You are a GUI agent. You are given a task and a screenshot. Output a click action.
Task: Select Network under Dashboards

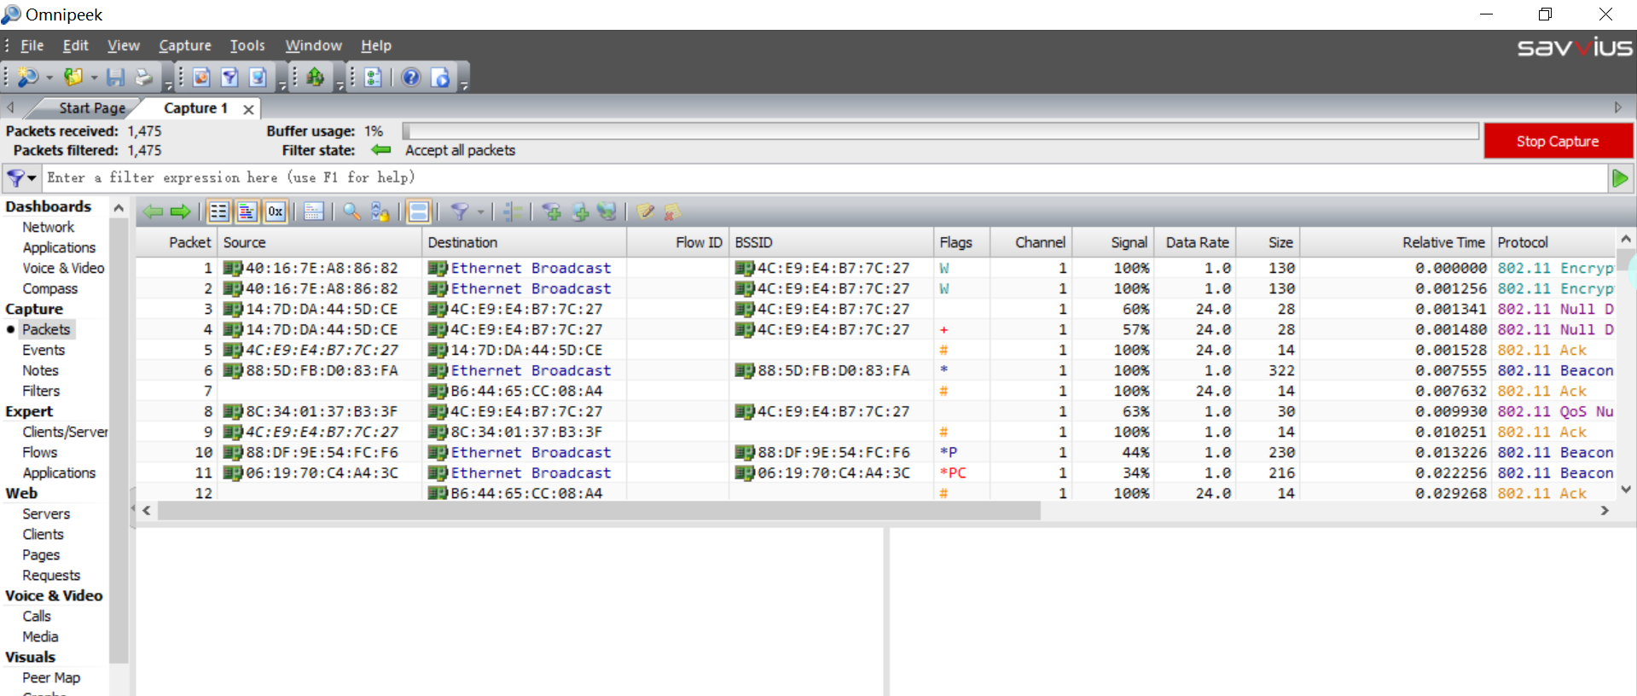(x=49, y=227)
